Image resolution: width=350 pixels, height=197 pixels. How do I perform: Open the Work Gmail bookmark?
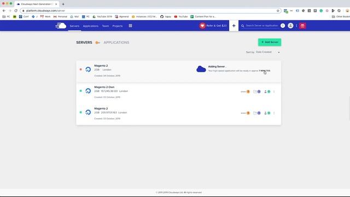[x=45, y=16]
